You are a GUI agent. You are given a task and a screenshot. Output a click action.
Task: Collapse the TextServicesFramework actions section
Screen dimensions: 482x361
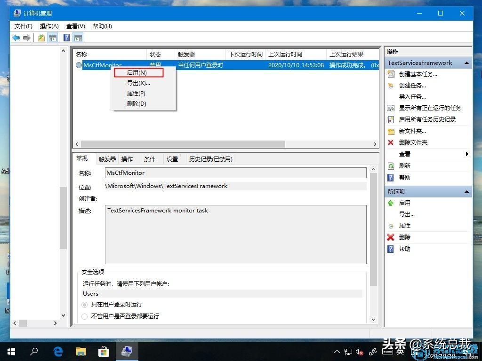[466, 63]
